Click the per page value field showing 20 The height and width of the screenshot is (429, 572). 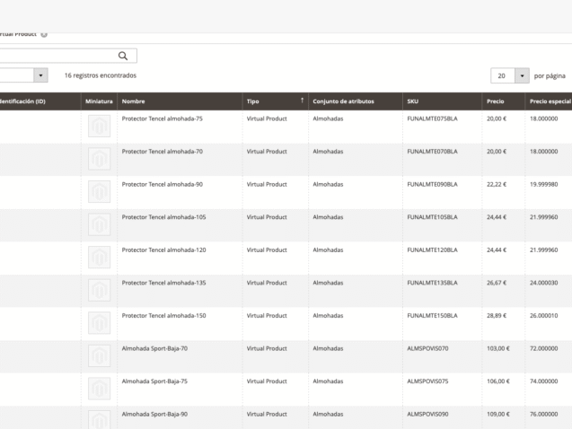tap(503, 75)
